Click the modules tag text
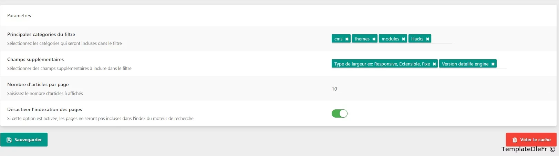 coord(390,39)
